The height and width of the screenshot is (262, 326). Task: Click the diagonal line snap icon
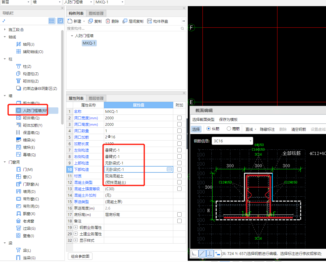click(x=202, y=253)
